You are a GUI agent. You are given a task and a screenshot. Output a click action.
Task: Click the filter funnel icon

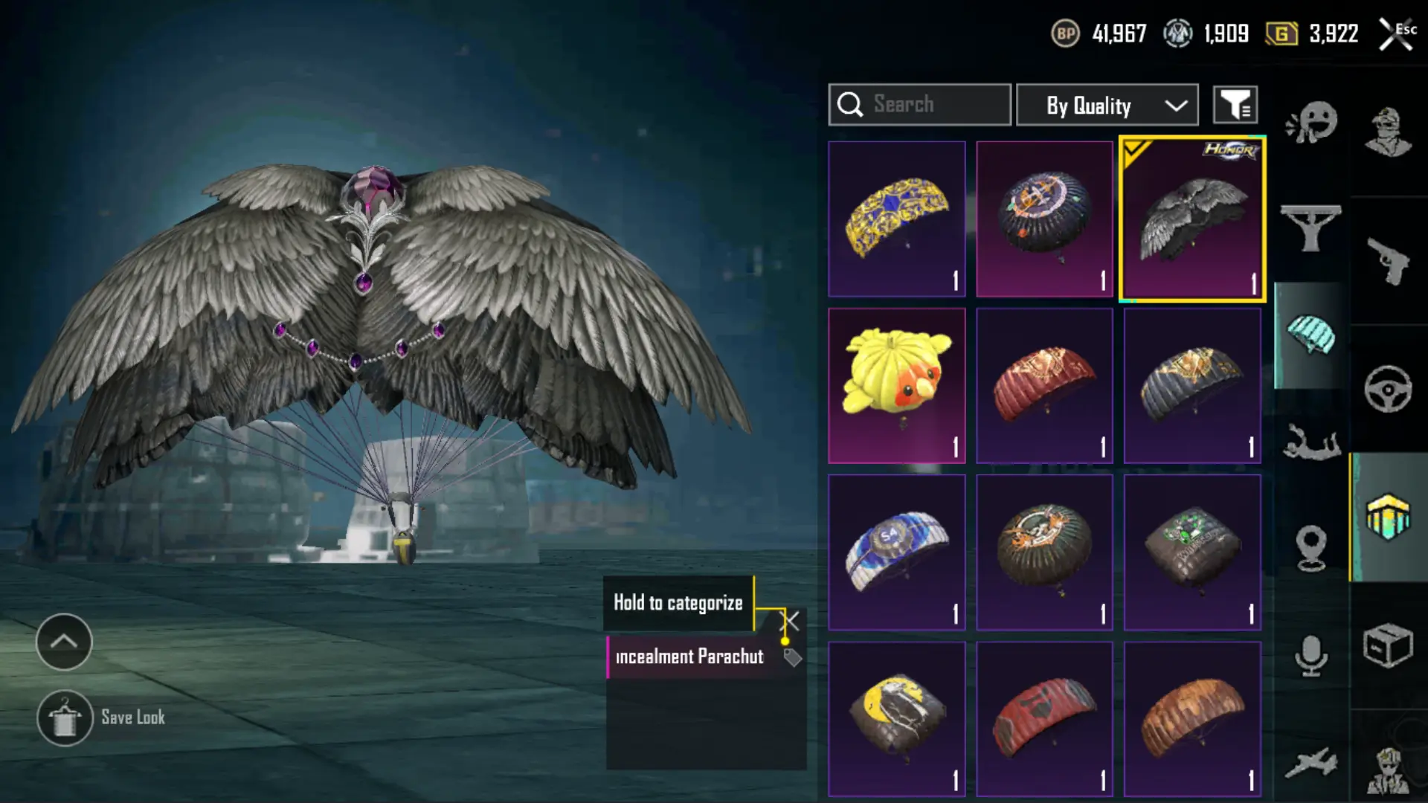[x=1235, y=105]
